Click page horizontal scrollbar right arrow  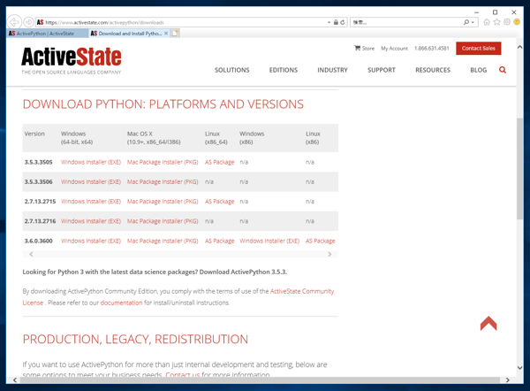click(507, 380)
